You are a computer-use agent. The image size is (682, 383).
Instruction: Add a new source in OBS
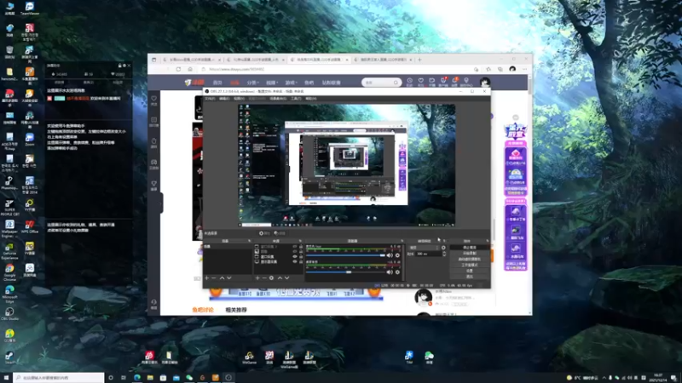257,278
